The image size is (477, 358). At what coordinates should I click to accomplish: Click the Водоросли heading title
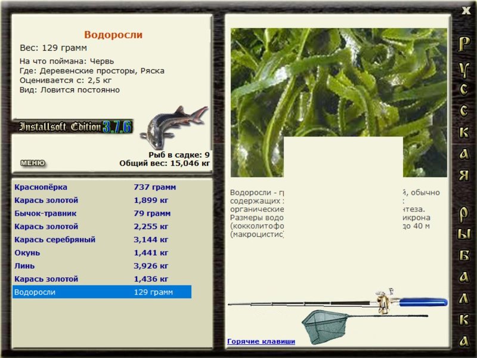click(113, 35)
